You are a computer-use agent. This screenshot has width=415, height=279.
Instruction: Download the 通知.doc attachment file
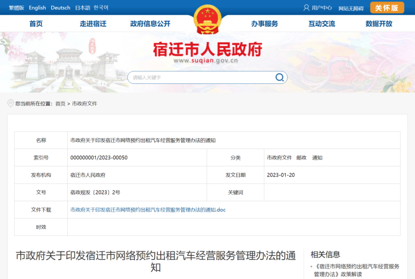click(x=148, y=210)
